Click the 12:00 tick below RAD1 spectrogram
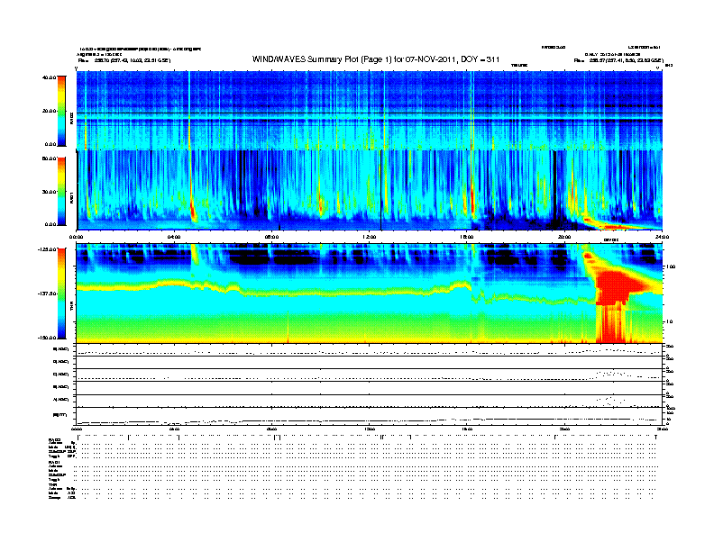This screenshot has width=714, height=551. [369, 237]
